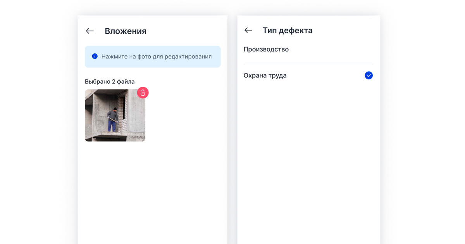Tap the Тип дефекта header text
The width and height of the screenshot is (465, 244).
tap(288, 30)
